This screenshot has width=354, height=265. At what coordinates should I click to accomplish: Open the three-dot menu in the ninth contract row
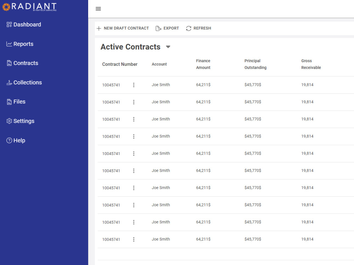tap(134, 222)
